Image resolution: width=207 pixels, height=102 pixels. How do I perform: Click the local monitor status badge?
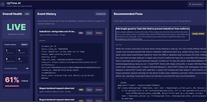click(x=196, y=4)
